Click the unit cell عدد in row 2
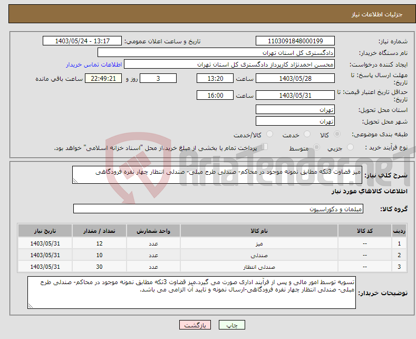 click(x=153, y=255)
